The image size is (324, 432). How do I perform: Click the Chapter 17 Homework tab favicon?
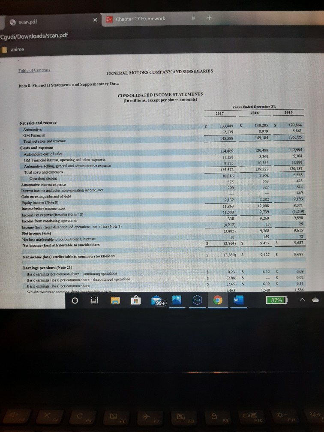point(109,20)
